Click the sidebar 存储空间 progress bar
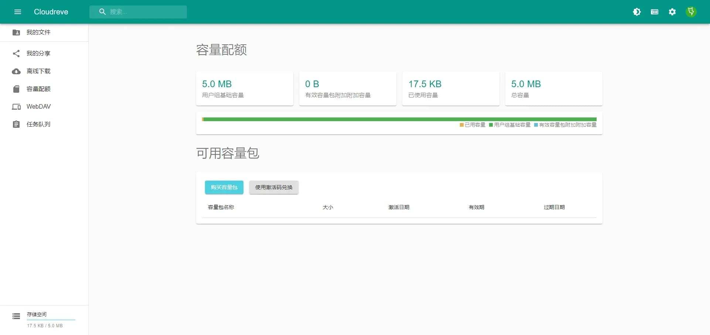 (x=51, y=320)
